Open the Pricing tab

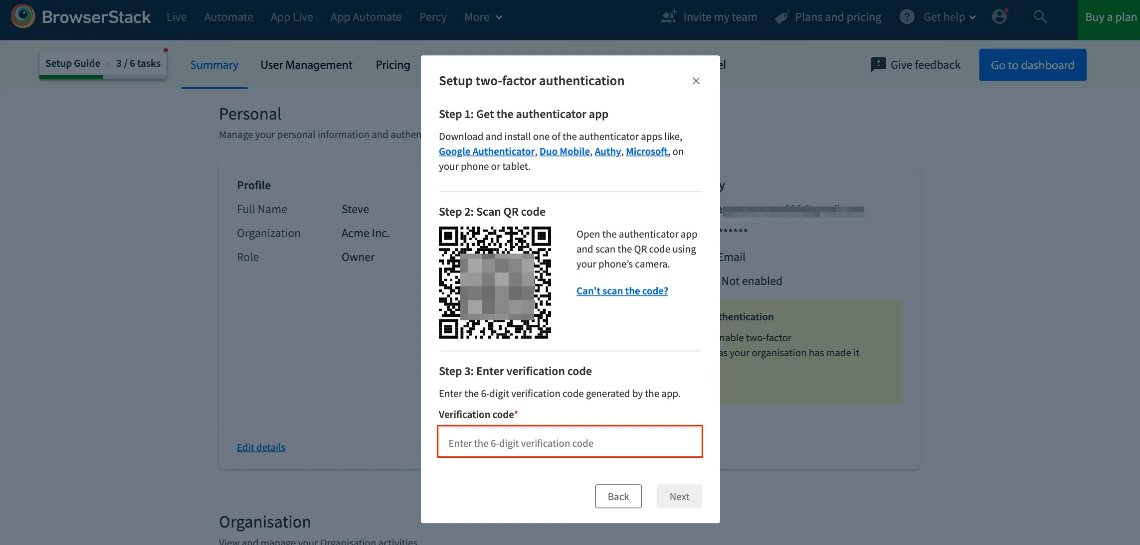tap(392, 65)
